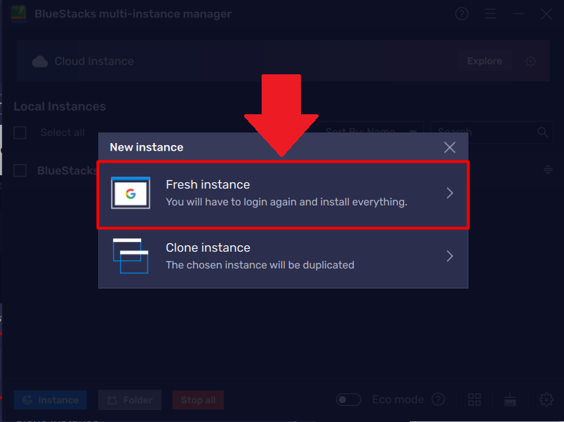Open the hamburger menu in title bar
Image resolution: width=564 pixels, height=422 pixels.
(490, 13)
